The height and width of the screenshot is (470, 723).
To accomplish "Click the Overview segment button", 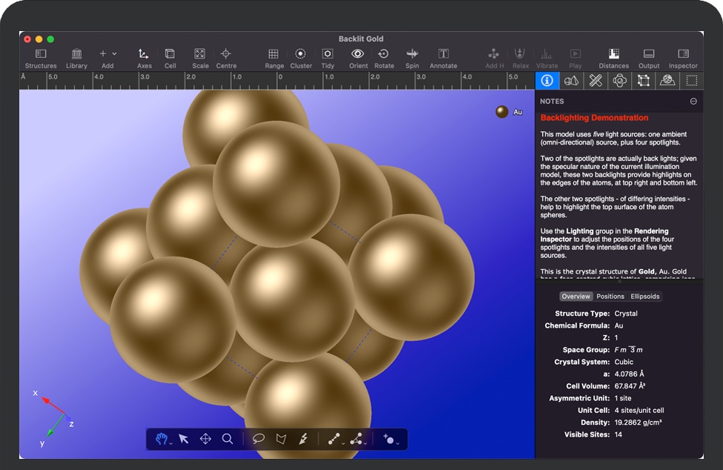I will tap(575, 297).
